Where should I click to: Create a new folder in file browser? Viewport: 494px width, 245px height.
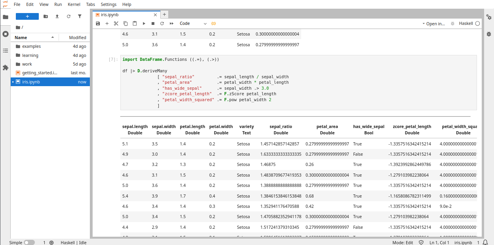click(x=46, y=16)
